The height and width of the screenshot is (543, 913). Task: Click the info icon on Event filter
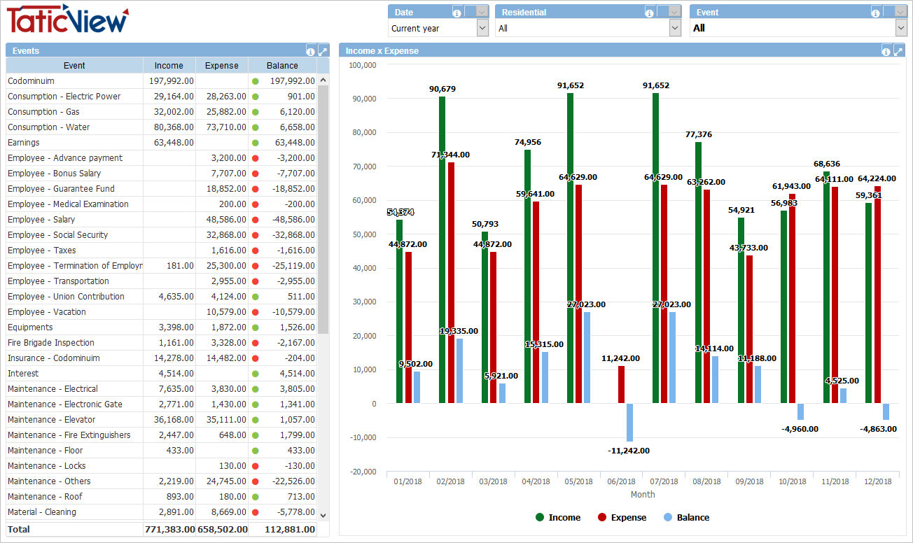point(876,12)
